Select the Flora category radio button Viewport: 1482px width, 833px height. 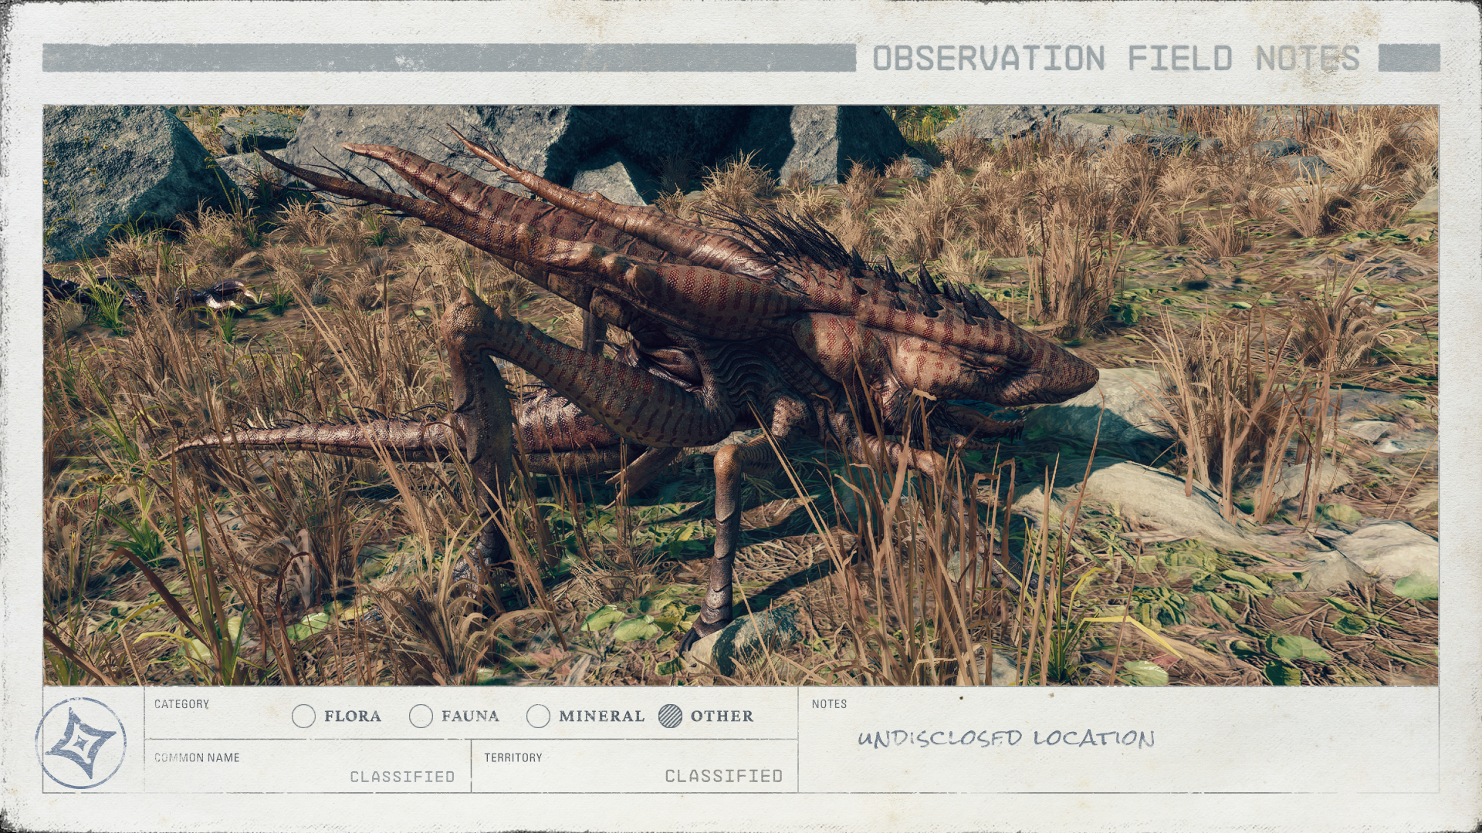(x=304, y=717)
